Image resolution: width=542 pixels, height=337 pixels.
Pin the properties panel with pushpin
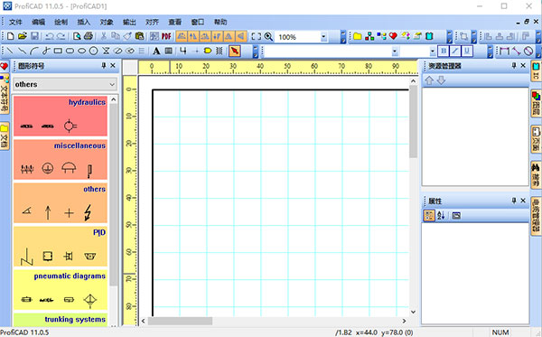(514, 201)
